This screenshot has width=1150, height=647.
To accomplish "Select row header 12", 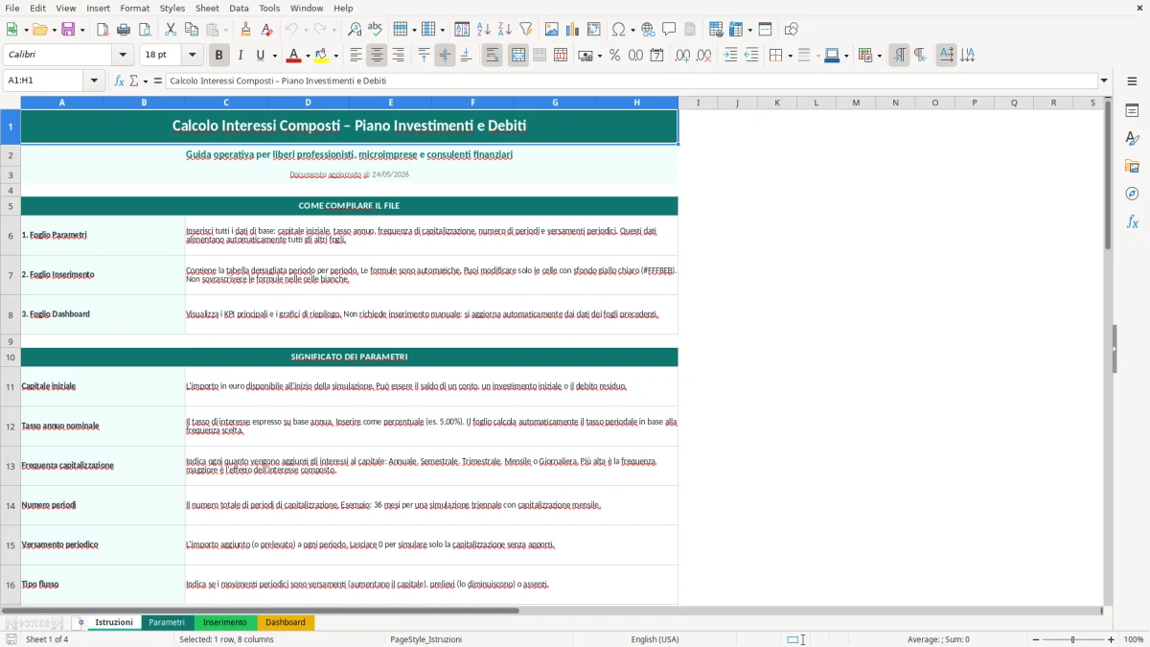I will click(x=11, y=427).
